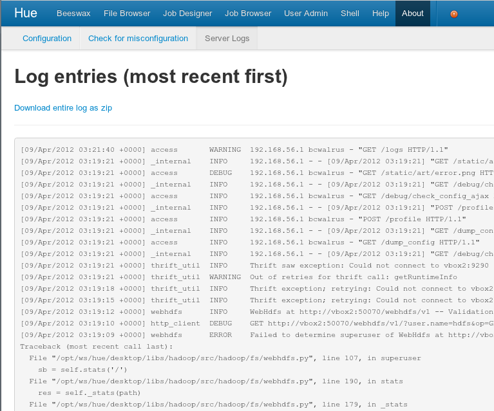
Task: Open the File Browser
Action: [x=127, y=14]
